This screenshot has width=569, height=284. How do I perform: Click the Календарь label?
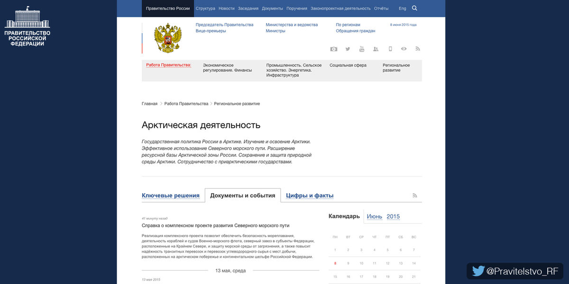(x=344, y=216)
